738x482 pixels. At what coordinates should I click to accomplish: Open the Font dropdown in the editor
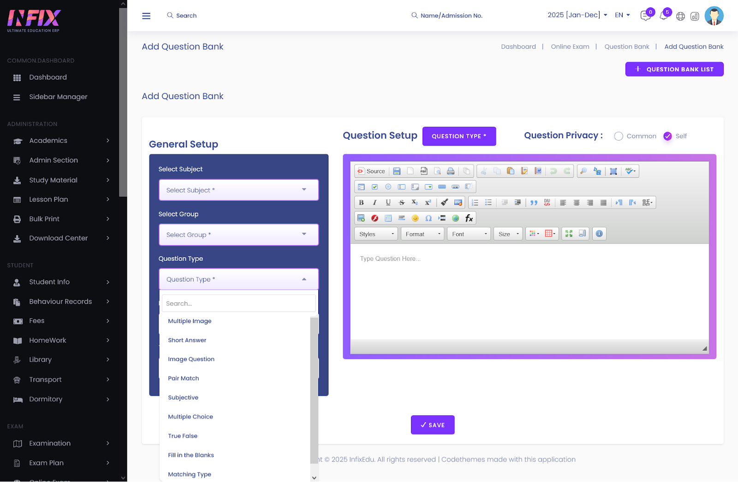(x=470, y=234)
